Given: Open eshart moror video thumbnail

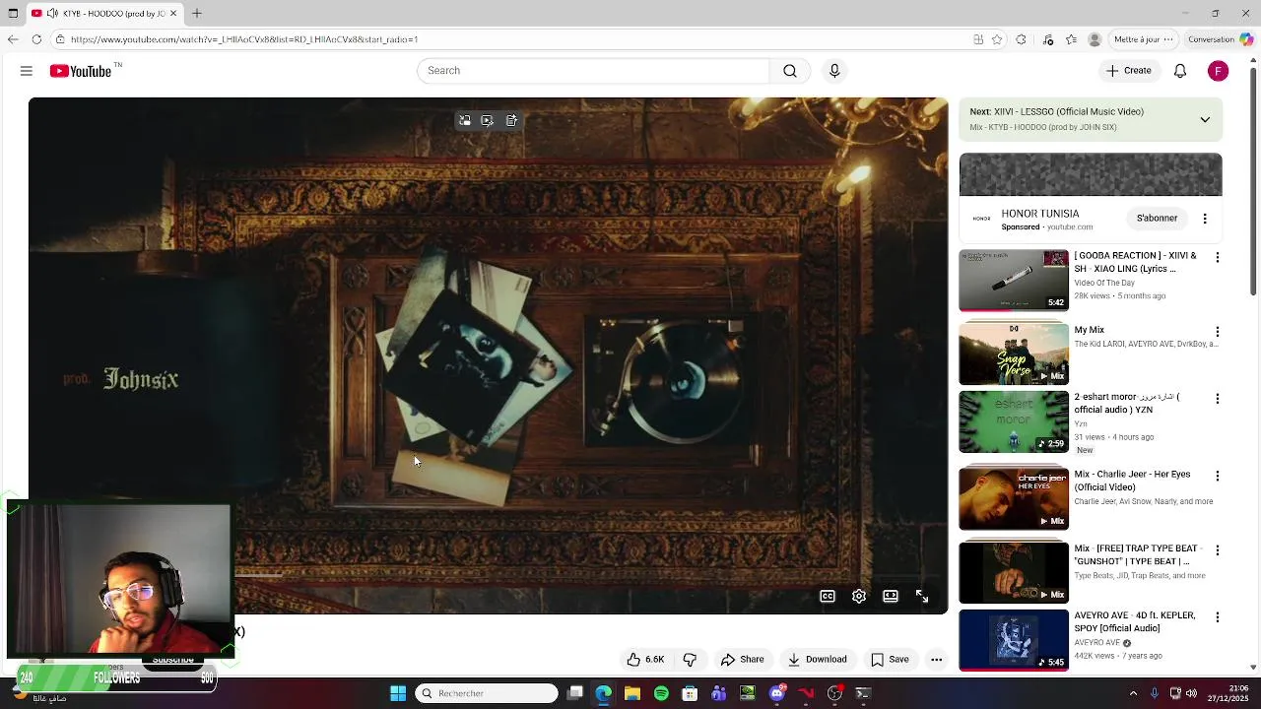Looking at the screenshot, I should click(1014, 422).
